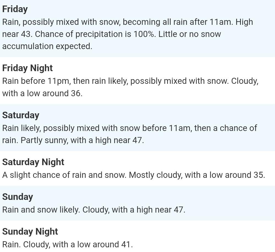Image resolution: width=275 pixels, height=252 pixels.
Task: Select the Sunday Night heading
Action: tap(30, 232)
